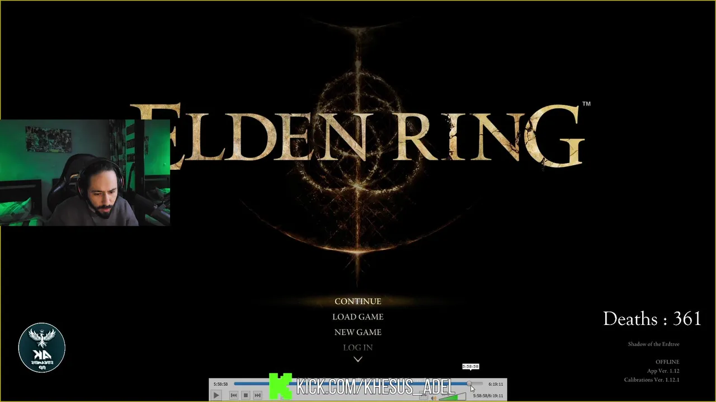Select LOAD GAME menu entry
The image size is (716, 402).
pos(357,317)
